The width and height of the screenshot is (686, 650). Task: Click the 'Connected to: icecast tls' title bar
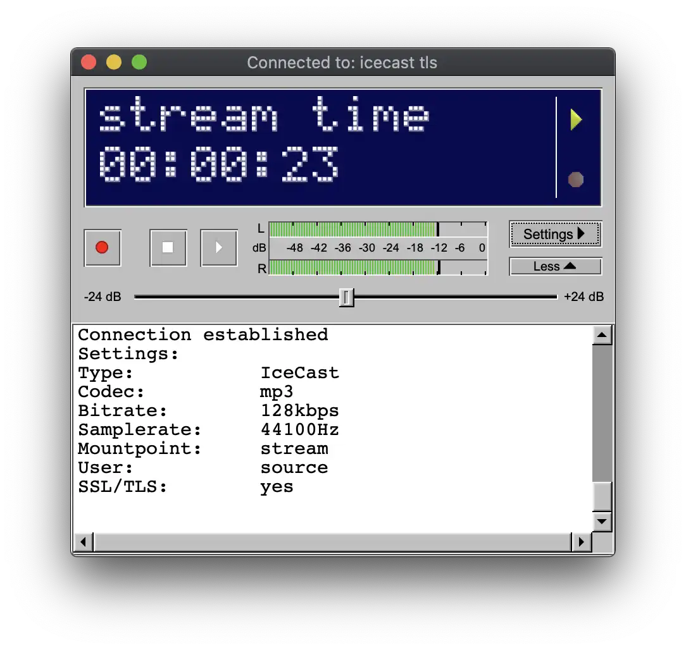click(x=342, y=62)
